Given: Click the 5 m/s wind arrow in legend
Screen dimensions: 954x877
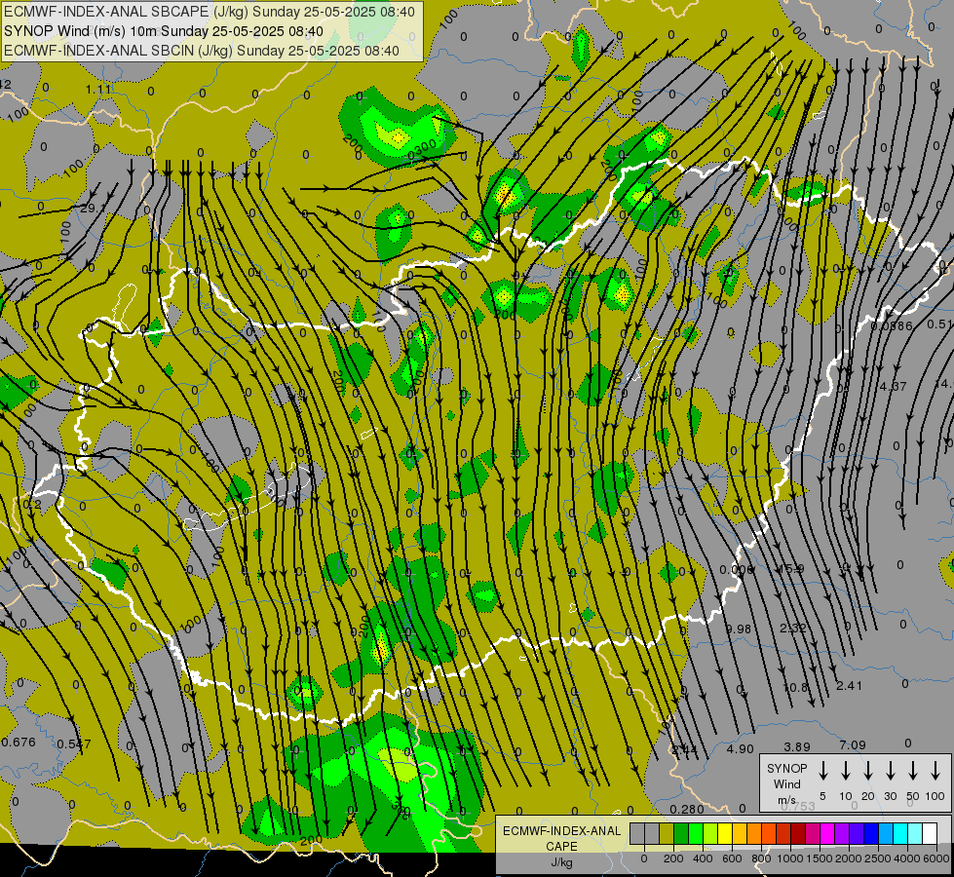Looking at the screenshot, I should (822, 771).
